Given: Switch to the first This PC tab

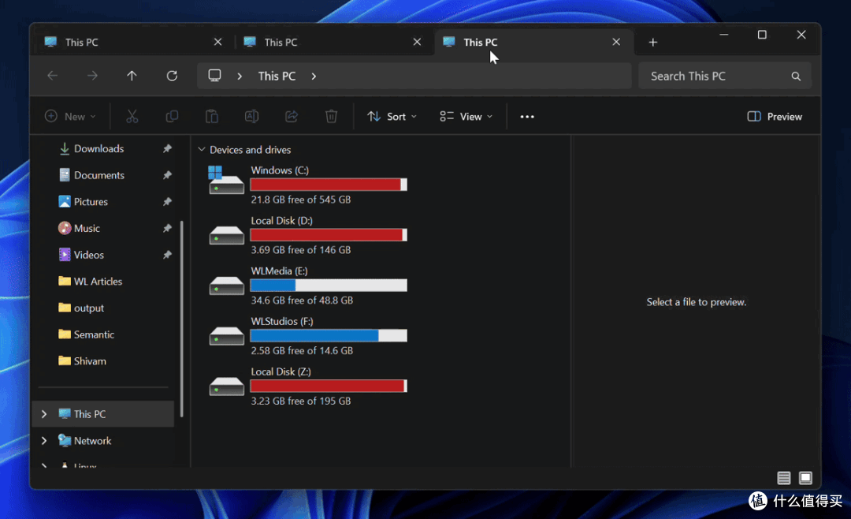Looking at the screenshot, I should point(133,42).
